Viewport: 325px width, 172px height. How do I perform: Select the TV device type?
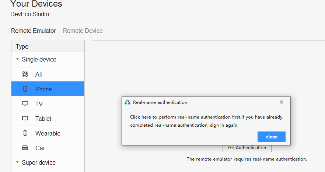coord(39,104)
